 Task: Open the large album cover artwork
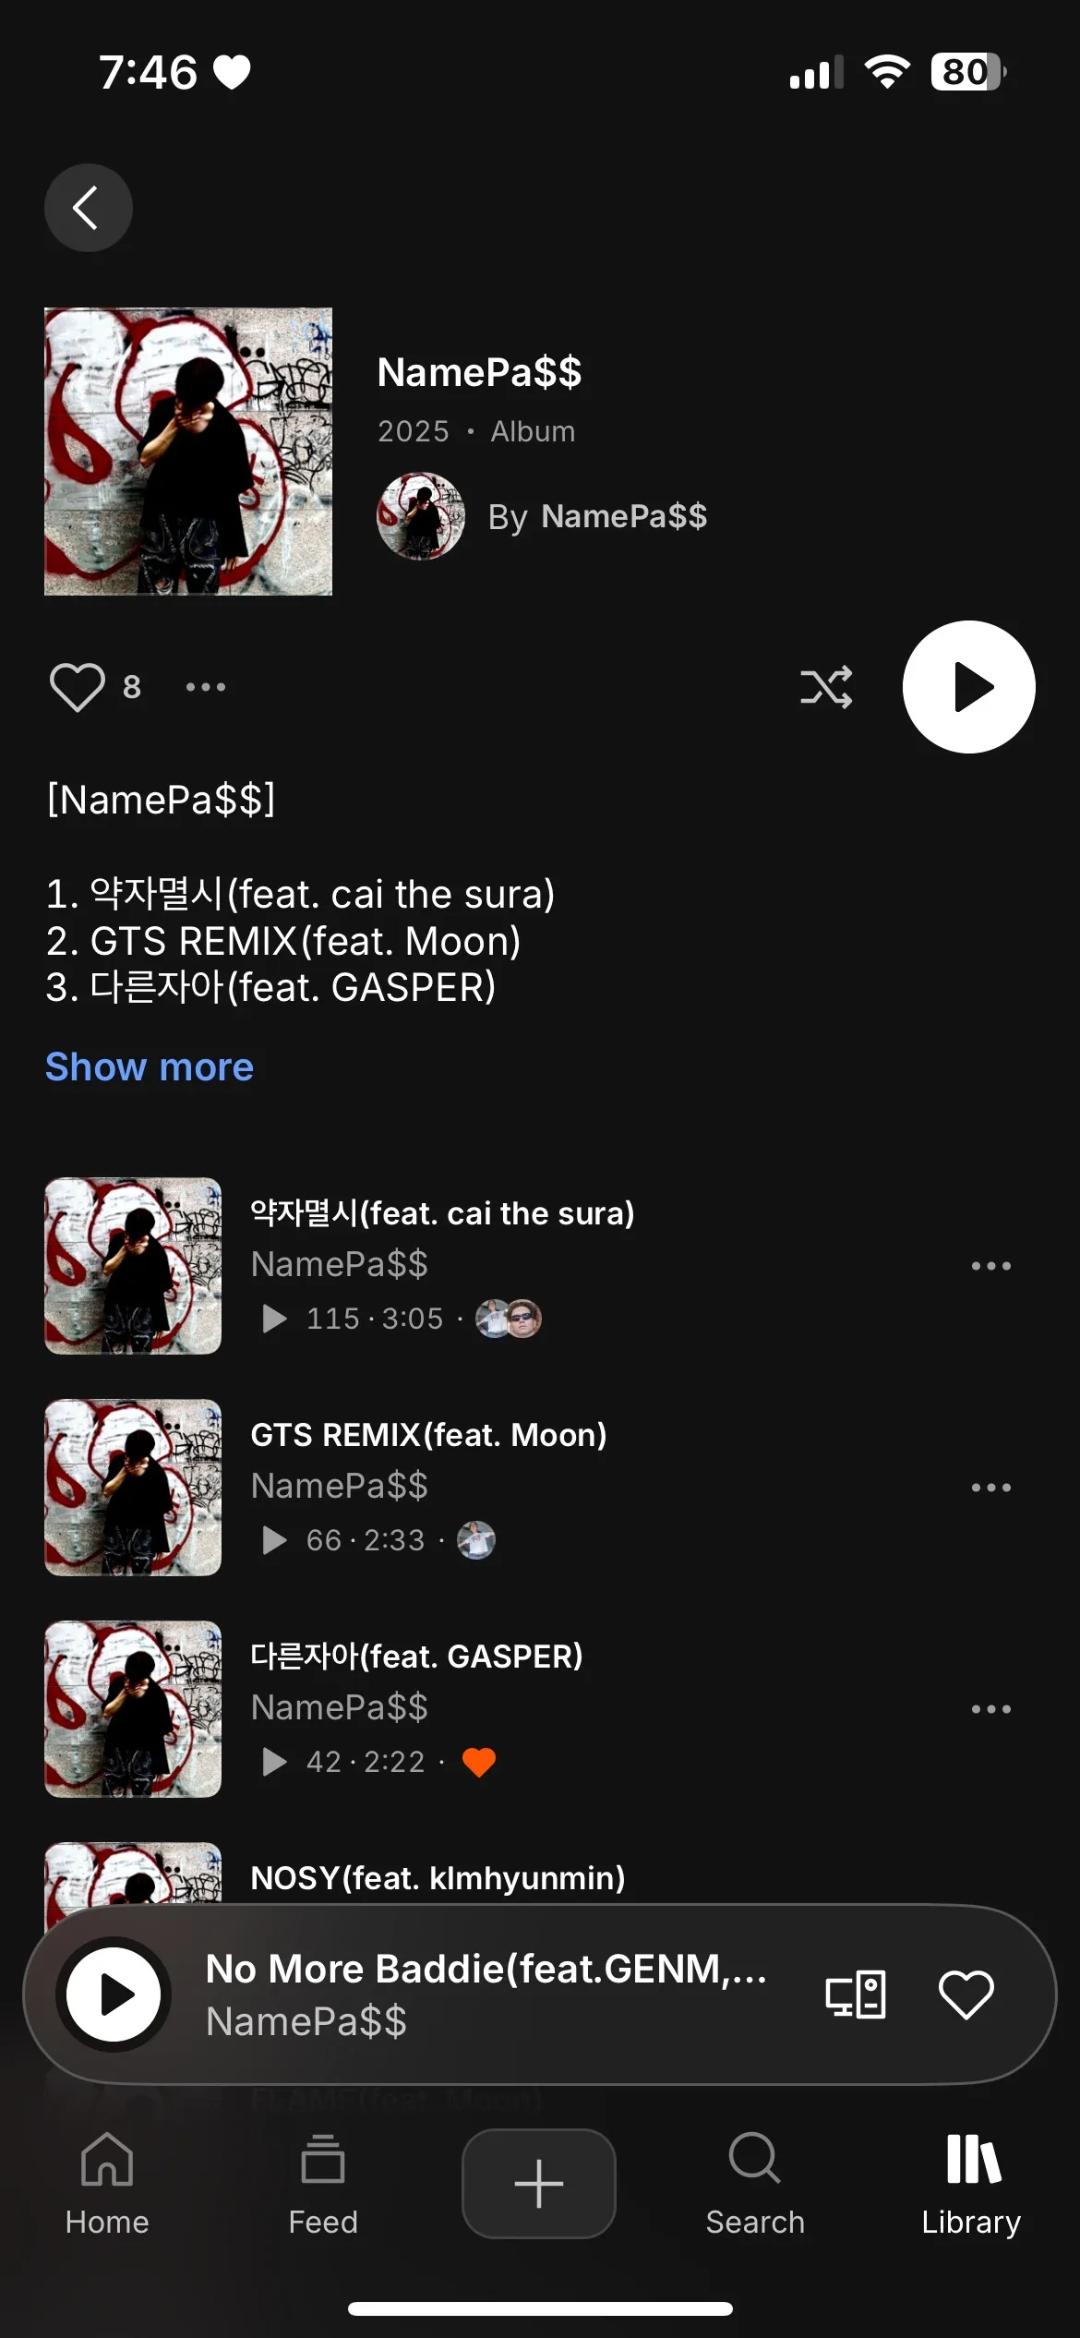pos(188,452)
